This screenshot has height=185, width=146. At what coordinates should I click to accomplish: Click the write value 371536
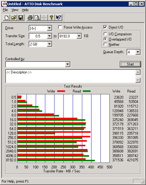click(x=118, y=160)
